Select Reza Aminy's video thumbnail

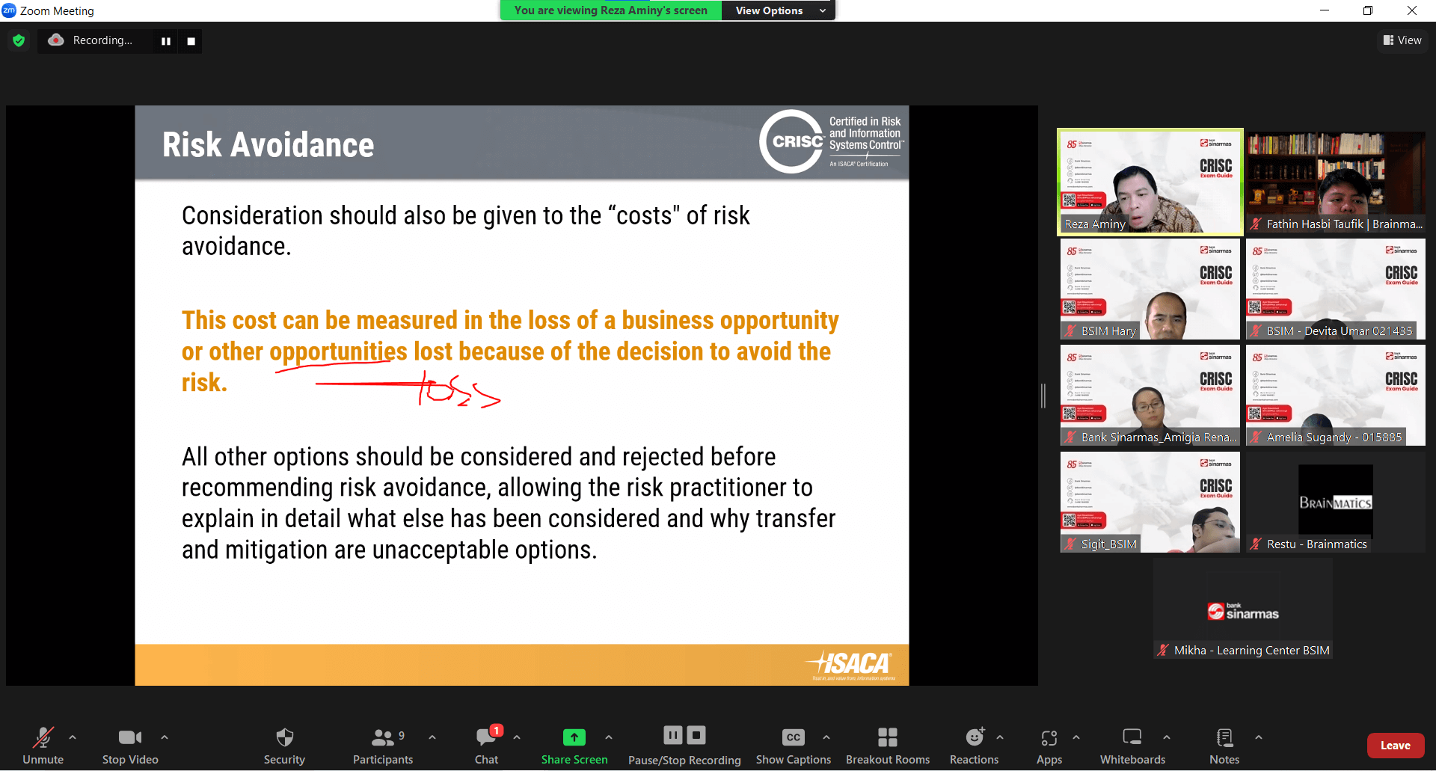tap(1150, 182)
